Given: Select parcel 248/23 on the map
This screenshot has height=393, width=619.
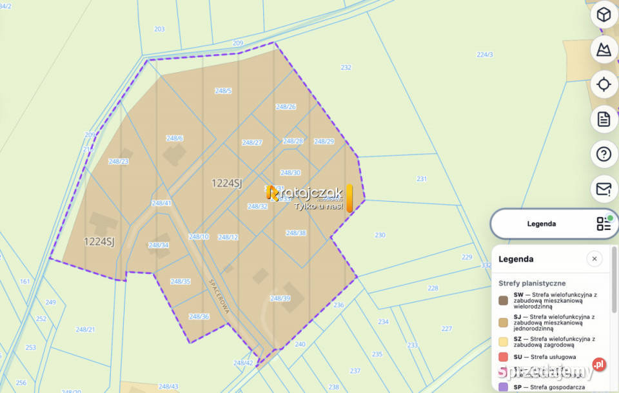Looking at the screenshot, I should [x=119, y=161].
